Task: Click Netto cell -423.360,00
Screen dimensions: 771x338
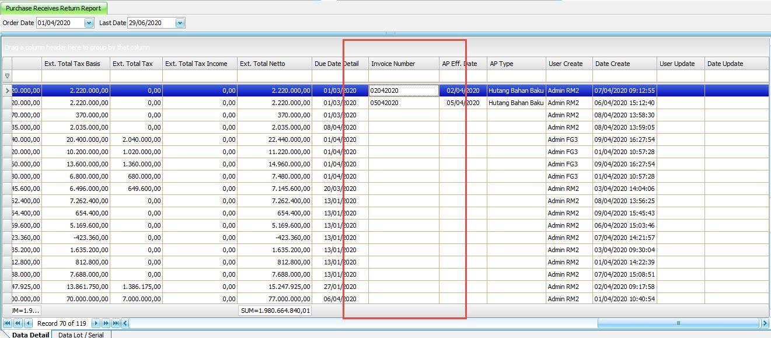Action: point(274,238)
